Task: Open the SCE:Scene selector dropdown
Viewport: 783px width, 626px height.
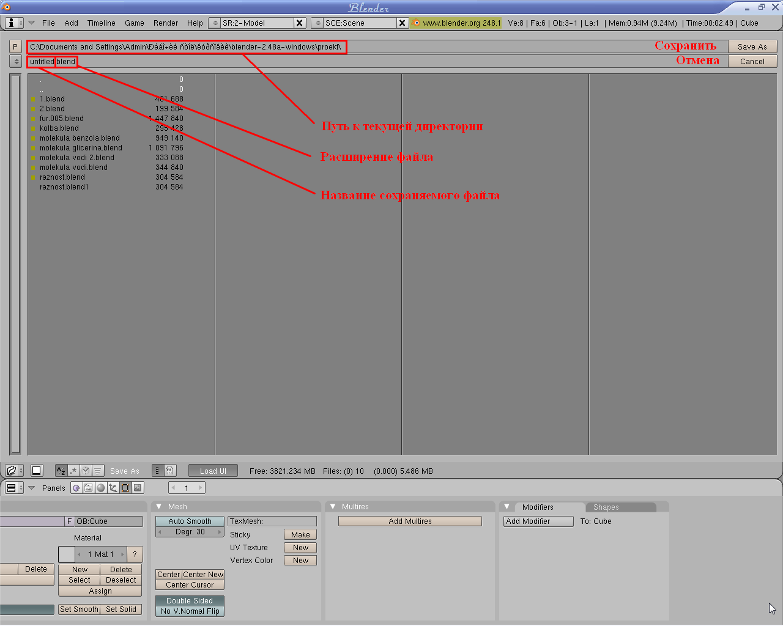Action: click(317, 23)
